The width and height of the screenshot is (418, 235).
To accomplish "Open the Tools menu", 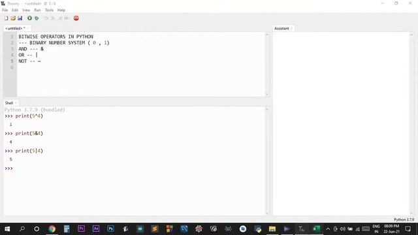I will [x=49, y=10].
